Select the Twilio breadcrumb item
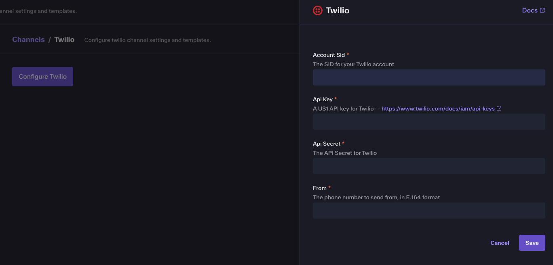 64,40
